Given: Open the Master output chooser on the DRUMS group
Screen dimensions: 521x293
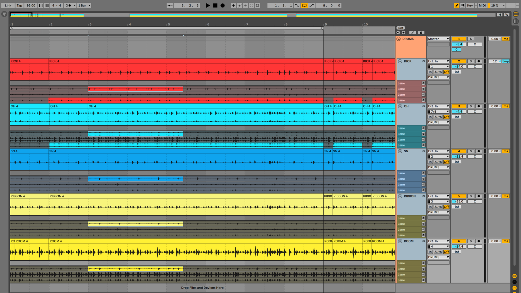Looking at the screenshot, I should tap(438, 39).
